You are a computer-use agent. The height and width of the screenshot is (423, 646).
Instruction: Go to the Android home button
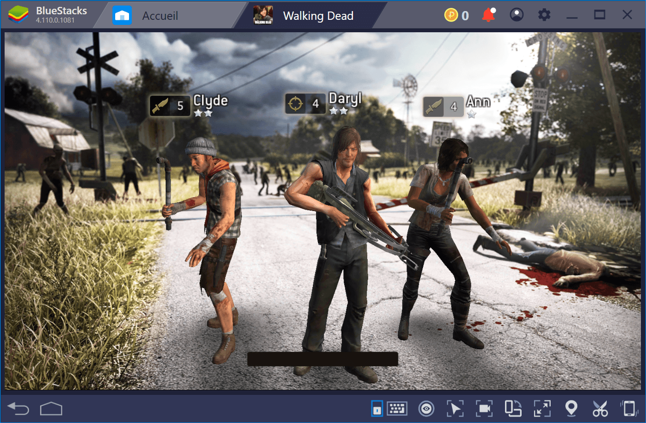(x=51, y=408)
